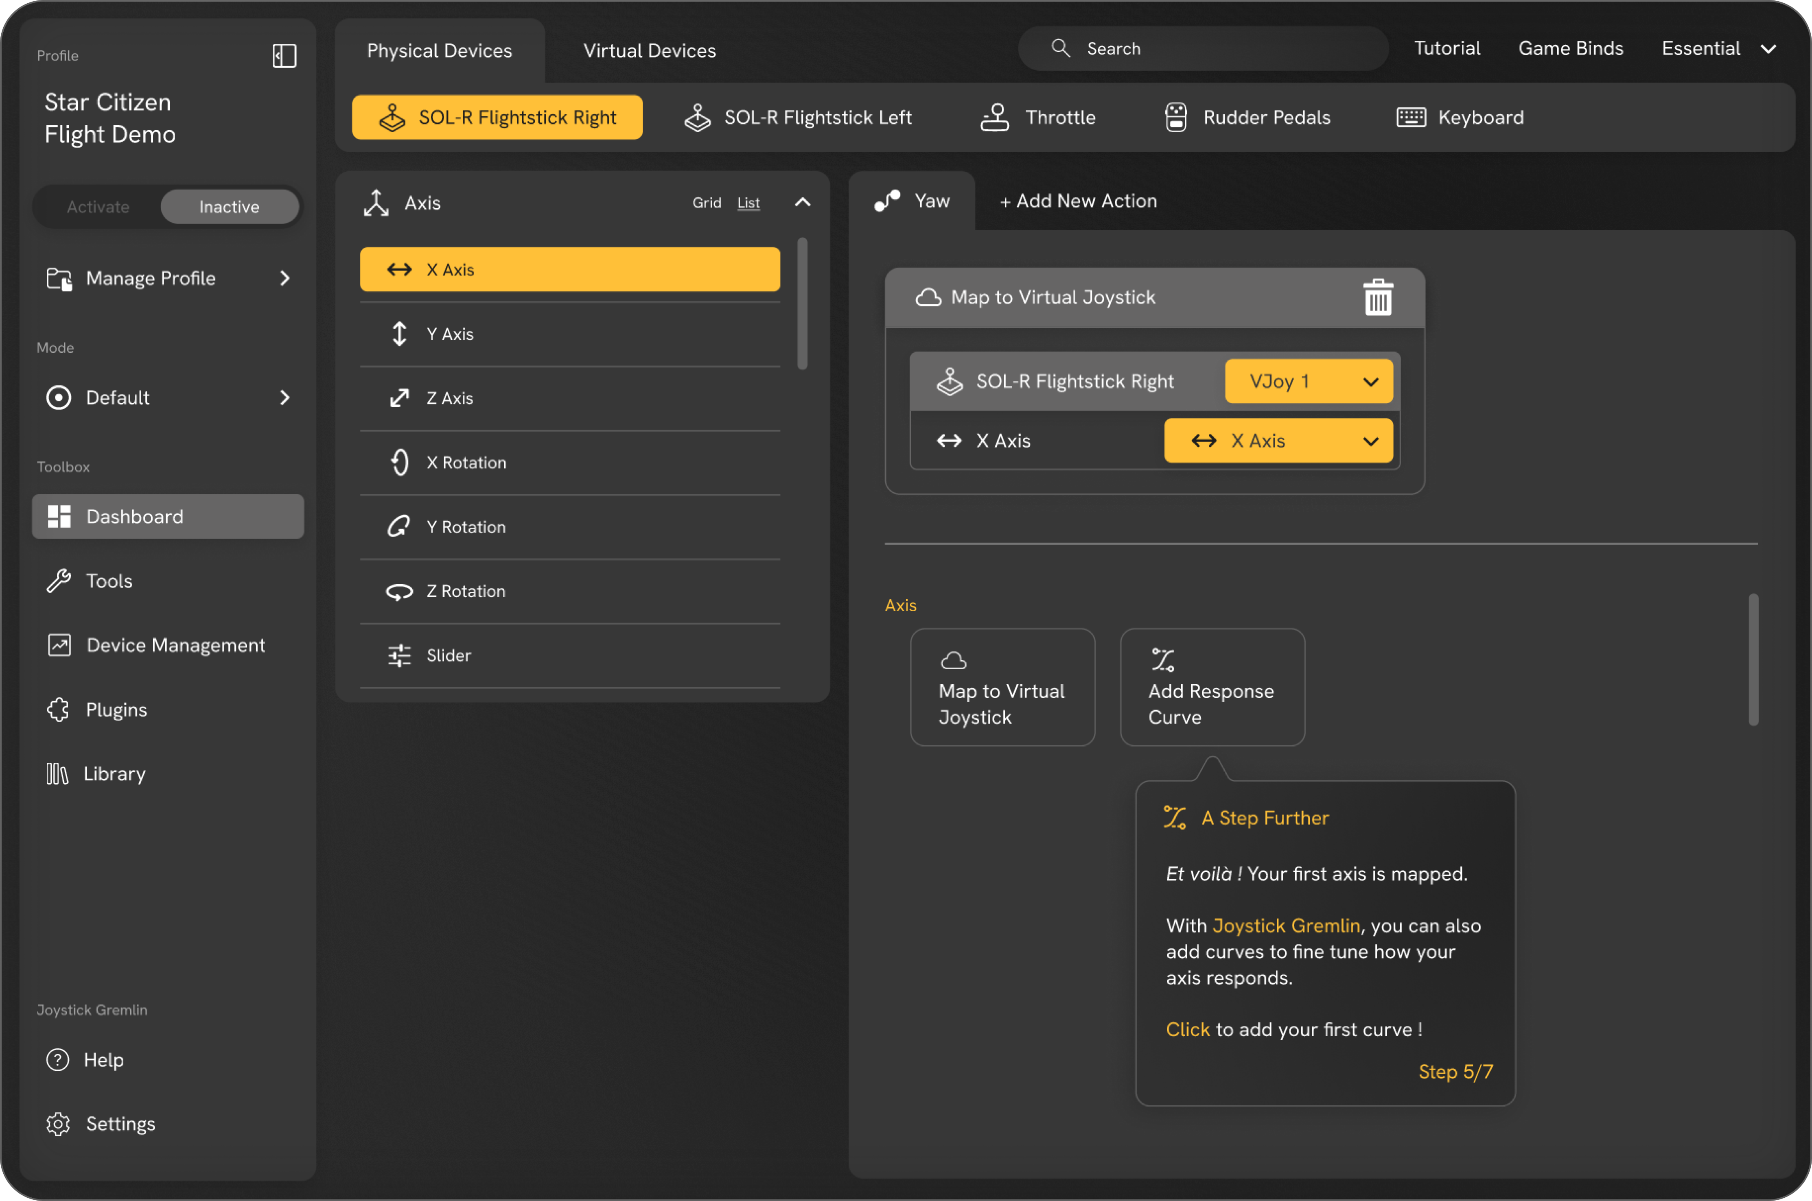Screen dimensions: 1812x1201
Task: Open Game Binds
Action: 1571,48
